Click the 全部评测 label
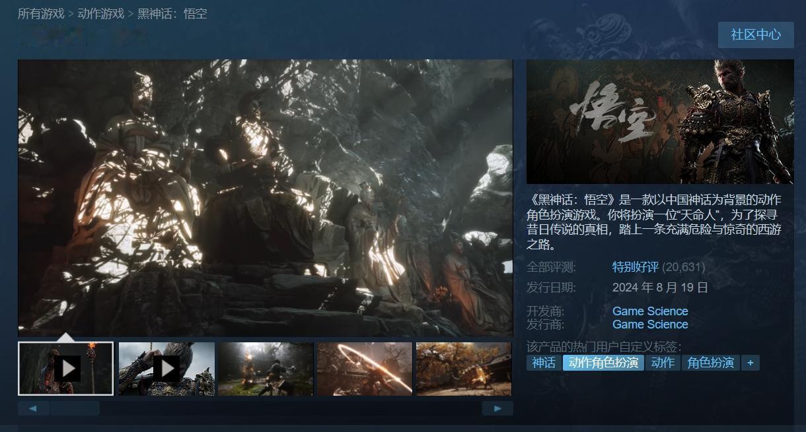806x432 pixels. [551, 267]
